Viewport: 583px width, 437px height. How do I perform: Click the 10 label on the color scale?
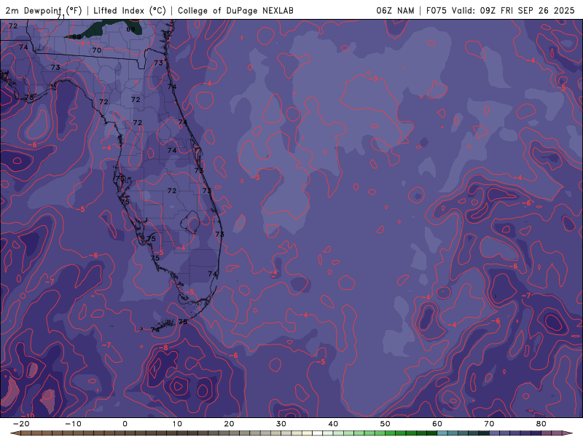(x=177, y=424)
